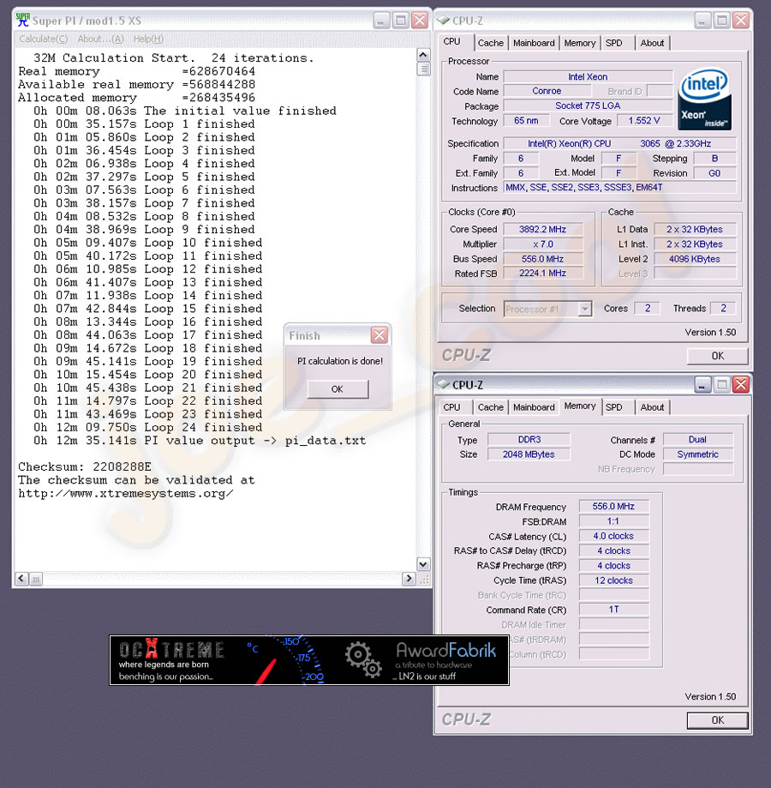Maximize the Super PI window
The width and height of the screenshot is (771, 788).
point(401,21)
